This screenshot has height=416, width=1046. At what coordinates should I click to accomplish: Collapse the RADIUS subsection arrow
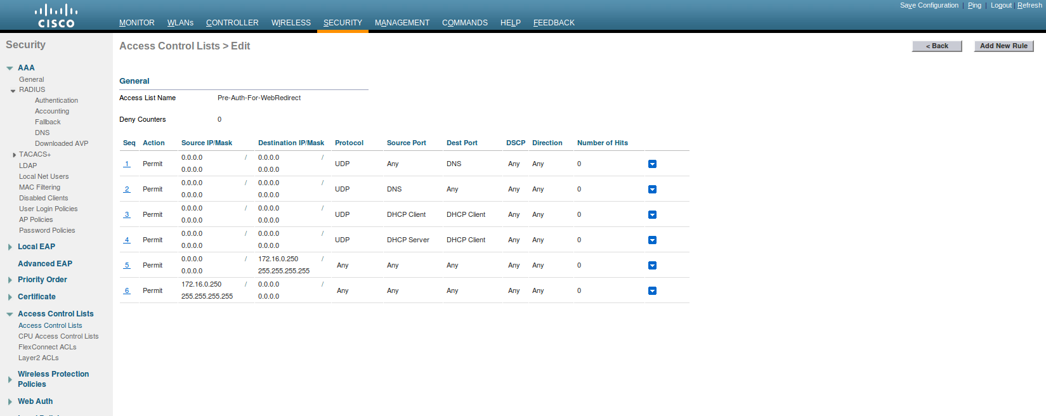click(x=13, y=91)
